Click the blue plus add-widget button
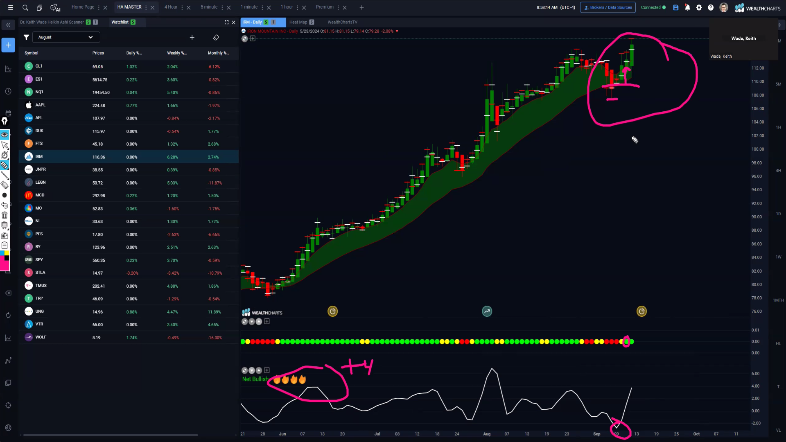The height and width of the screenshot is (442, 786). (8, 45)
